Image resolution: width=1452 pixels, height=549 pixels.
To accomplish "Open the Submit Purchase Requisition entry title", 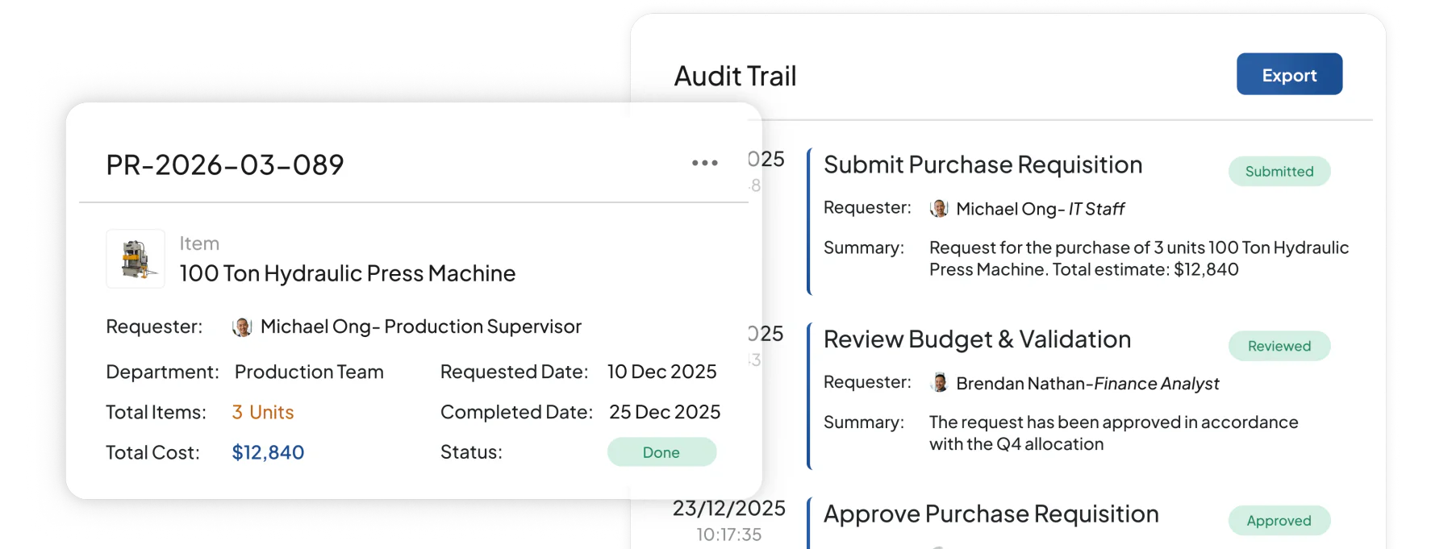I will (983, 165).
